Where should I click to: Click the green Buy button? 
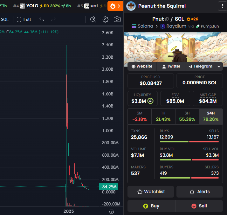[x=151, y=206]
